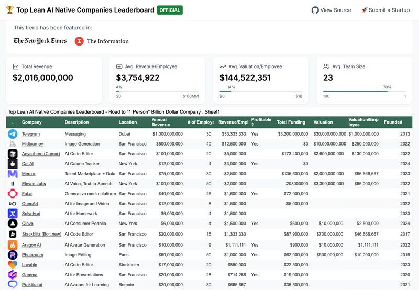Open the View Source link
This screenshot has width=419, height=290.
pyautogui.click(x=332, y=10)
